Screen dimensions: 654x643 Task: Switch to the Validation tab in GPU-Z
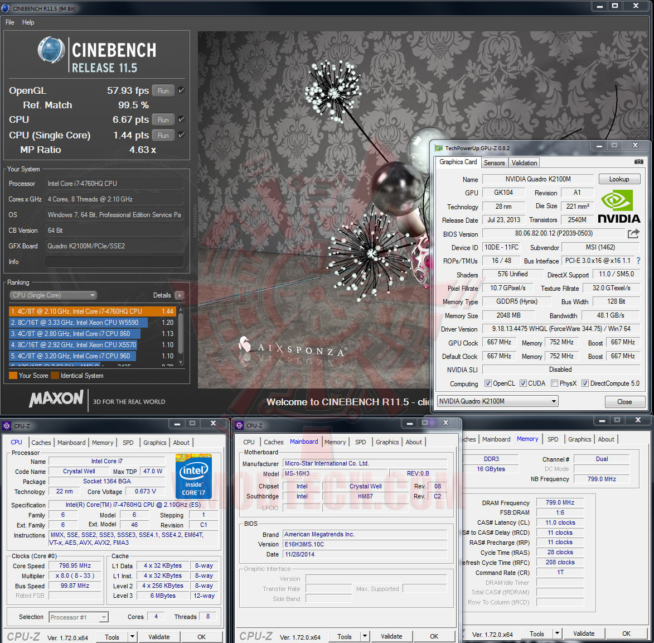(x=524, y=163)
